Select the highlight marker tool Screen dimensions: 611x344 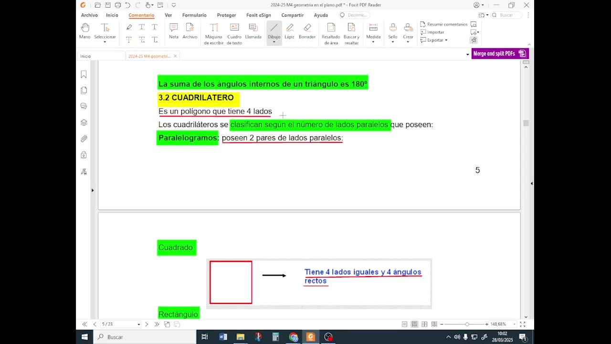[129, 27]
